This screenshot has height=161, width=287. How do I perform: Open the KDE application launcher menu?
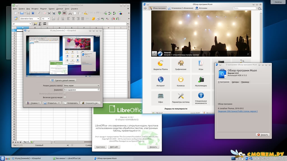pos(2,158)
